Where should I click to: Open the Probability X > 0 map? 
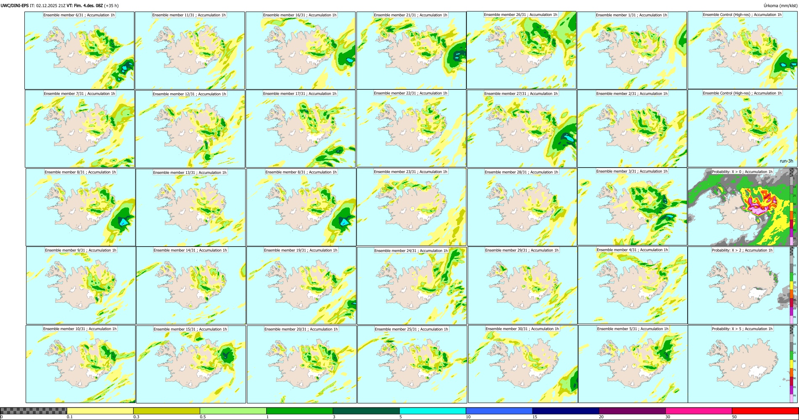point(743,207)
